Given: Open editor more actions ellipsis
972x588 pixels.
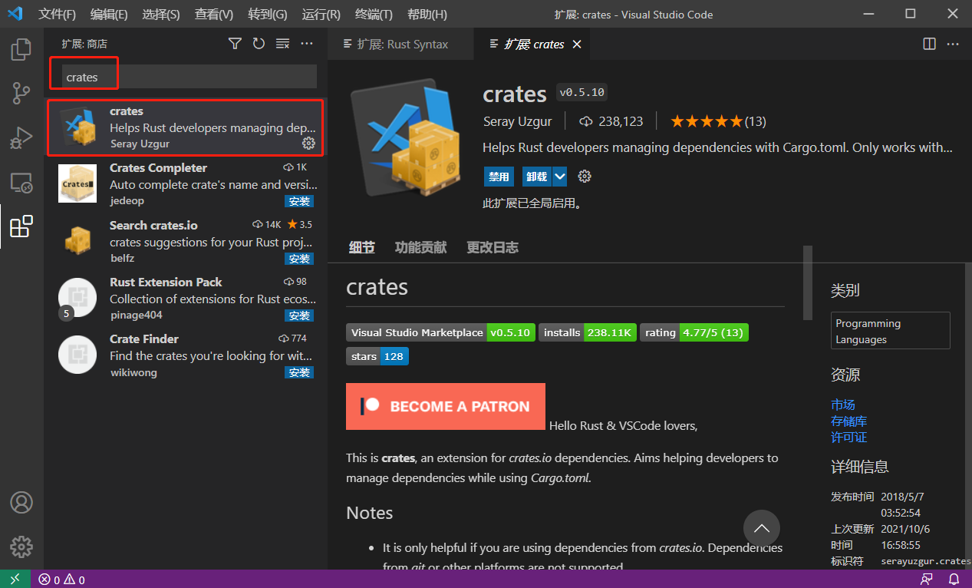Looking at the screenshot, I should (x=952, y=45).
